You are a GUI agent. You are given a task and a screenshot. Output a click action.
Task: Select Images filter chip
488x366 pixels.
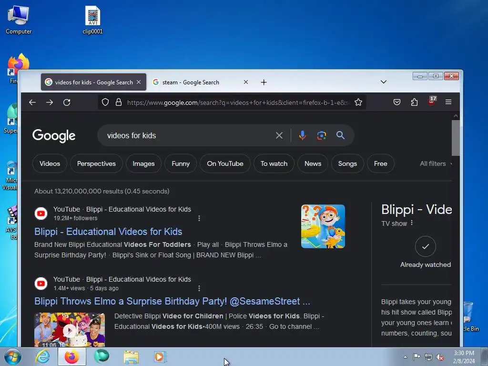(143, 163)
